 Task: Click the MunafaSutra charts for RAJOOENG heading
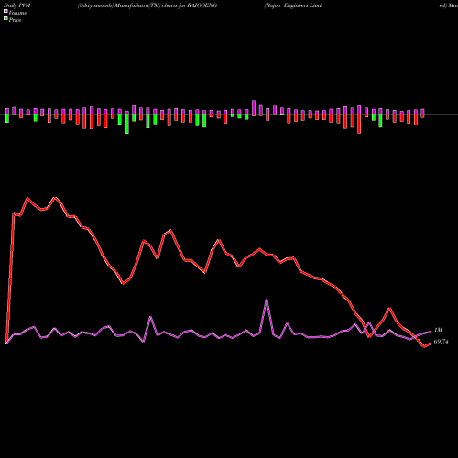(147, 5)
